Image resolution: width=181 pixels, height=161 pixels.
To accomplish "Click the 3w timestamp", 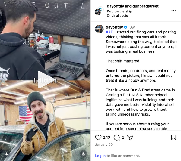I will 132,27.
